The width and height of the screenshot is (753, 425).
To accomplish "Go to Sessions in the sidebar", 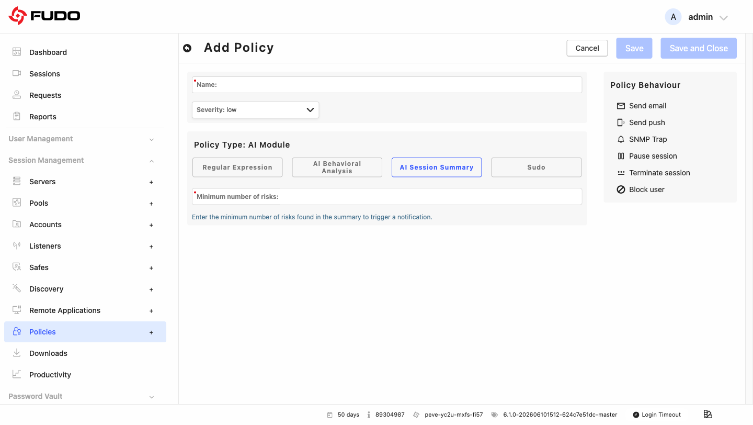I will tap(44, 74).
